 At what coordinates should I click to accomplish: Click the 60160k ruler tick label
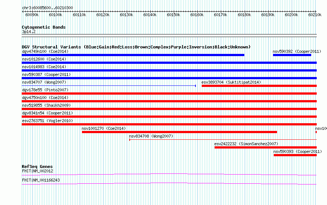(197, 15)
